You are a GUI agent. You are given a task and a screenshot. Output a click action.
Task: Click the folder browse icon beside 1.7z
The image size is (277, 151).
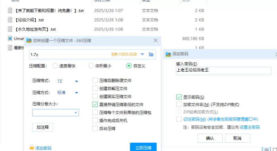(x=151, y=54)
